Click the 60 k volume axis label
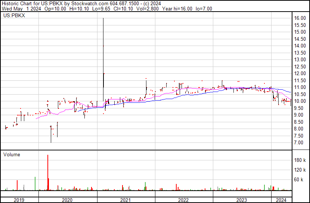This screenshot has height=203, width=310. (x=298, y=179)
